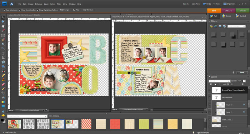Hide Layer 11 visibility eye
Image resolution: width=250 pixels, height=134 pixels.
click(x=210, y=112)
